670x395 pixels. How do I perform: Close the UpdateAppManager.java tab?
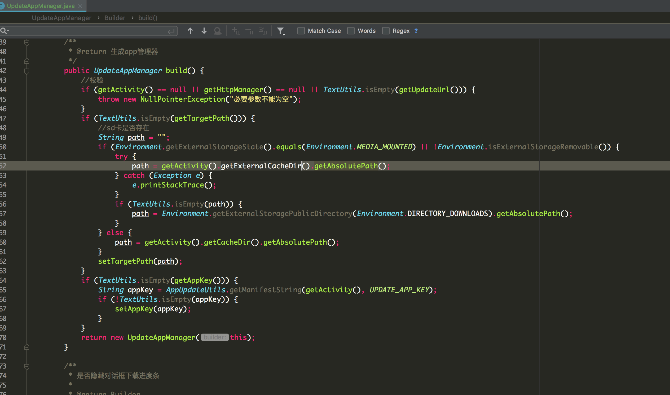(x=81, y=6)
